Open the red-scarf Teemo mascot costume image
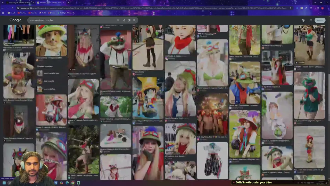The width and height of the screenshot is (330, 186). click(115, 59)
